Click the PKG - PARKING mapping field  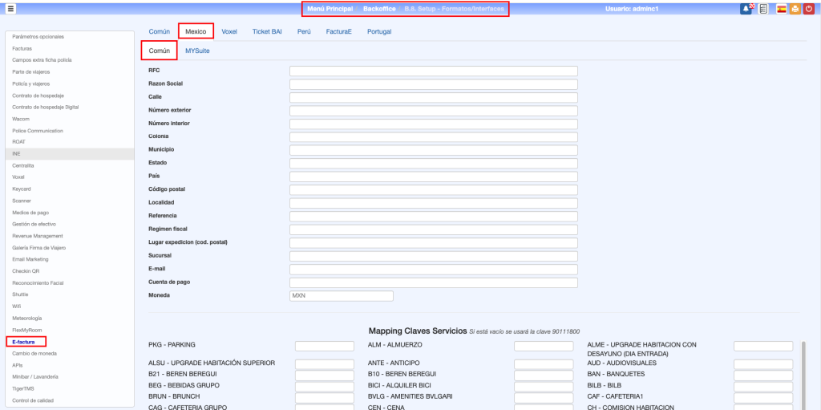(324, 346)
